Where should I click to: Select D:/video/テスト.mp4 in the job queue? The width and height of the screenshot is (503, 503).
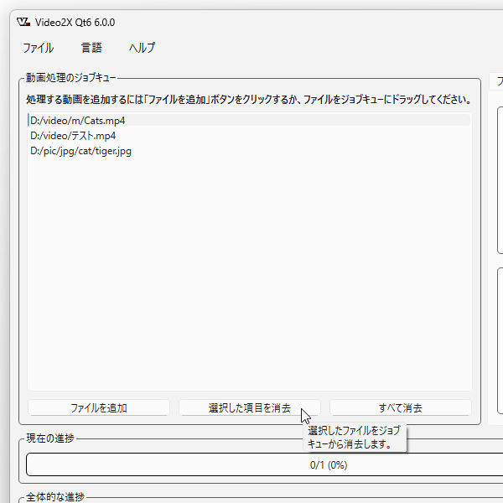point(249,136)
